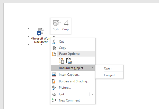Choose Convert... in the submenu
Screen dimensions: 159x109
pyautogui.click(x=110, y=75)
